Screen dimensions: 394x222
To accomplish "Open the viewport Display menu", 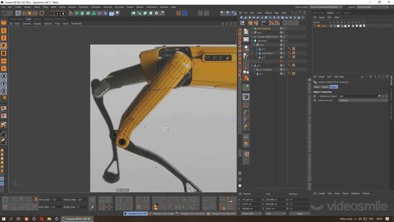I will [x=37, y=23].
